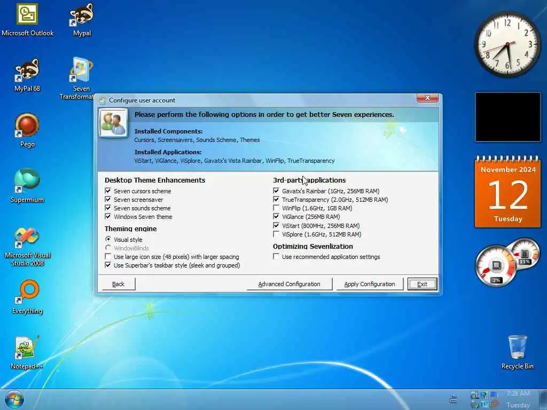Enable the ViSplore application checkbox
This screenshot has height=410, width=547.
click(276, 234)
